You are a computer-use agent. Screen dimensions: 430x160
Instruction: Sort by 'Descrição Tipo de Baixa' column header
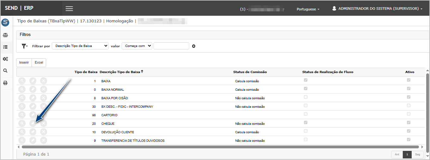(x=120, y=72)
